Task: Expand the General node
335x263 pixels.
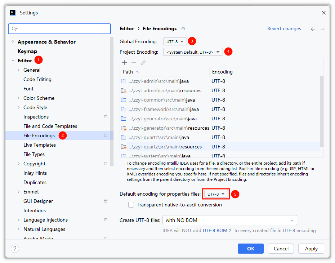Action: (19, 70)
